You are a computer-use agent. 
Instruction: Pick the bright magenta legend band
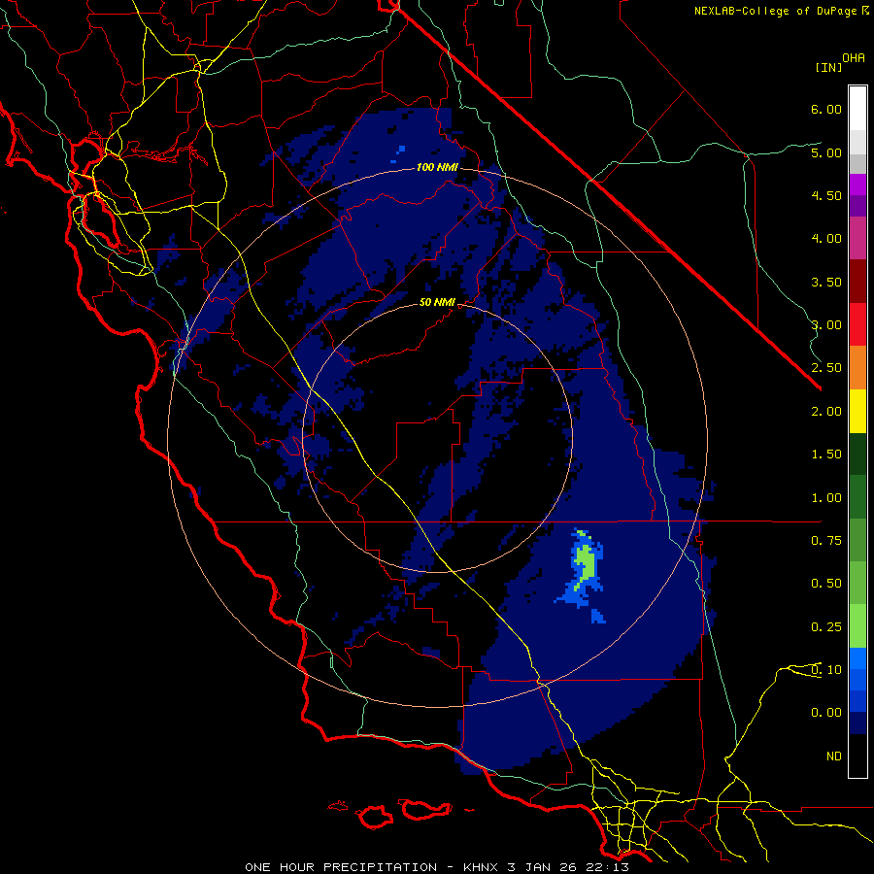tap(857, 185)
